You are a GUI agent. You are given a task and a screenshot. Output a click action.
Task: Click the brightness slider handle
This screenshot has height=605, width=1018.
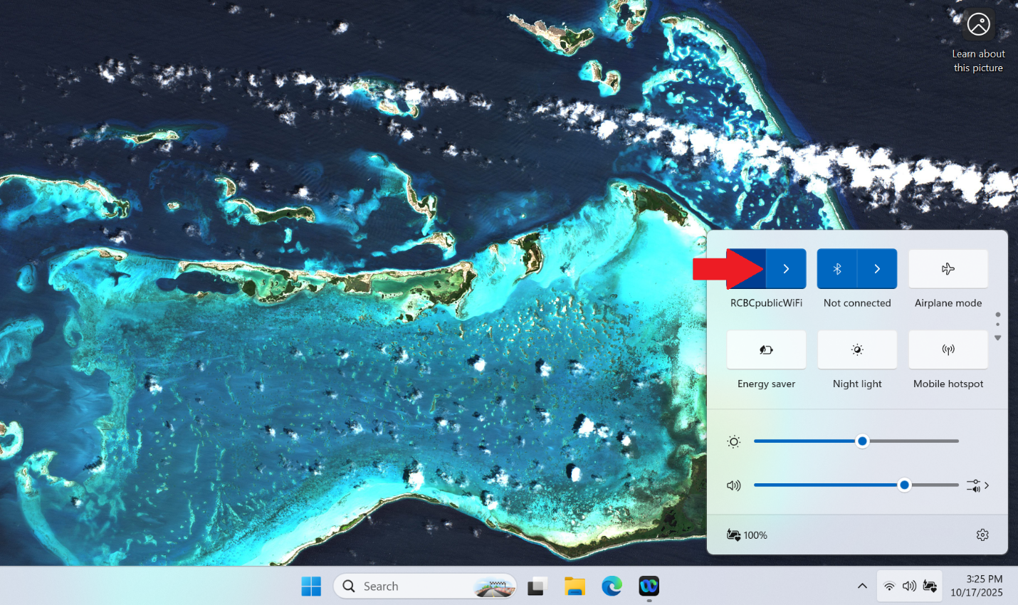pyautogui.click(x=862, y=441)
